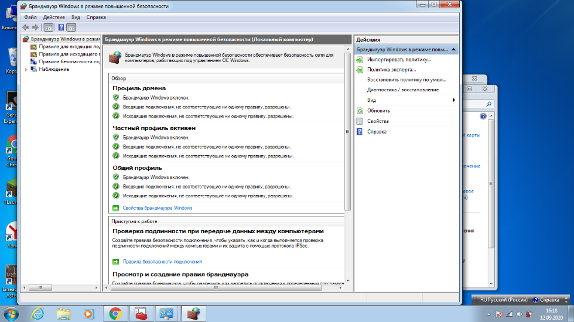This screenshot has height=322, width=574.
Task: Click the Обновить action text
Action: point(378,111)
